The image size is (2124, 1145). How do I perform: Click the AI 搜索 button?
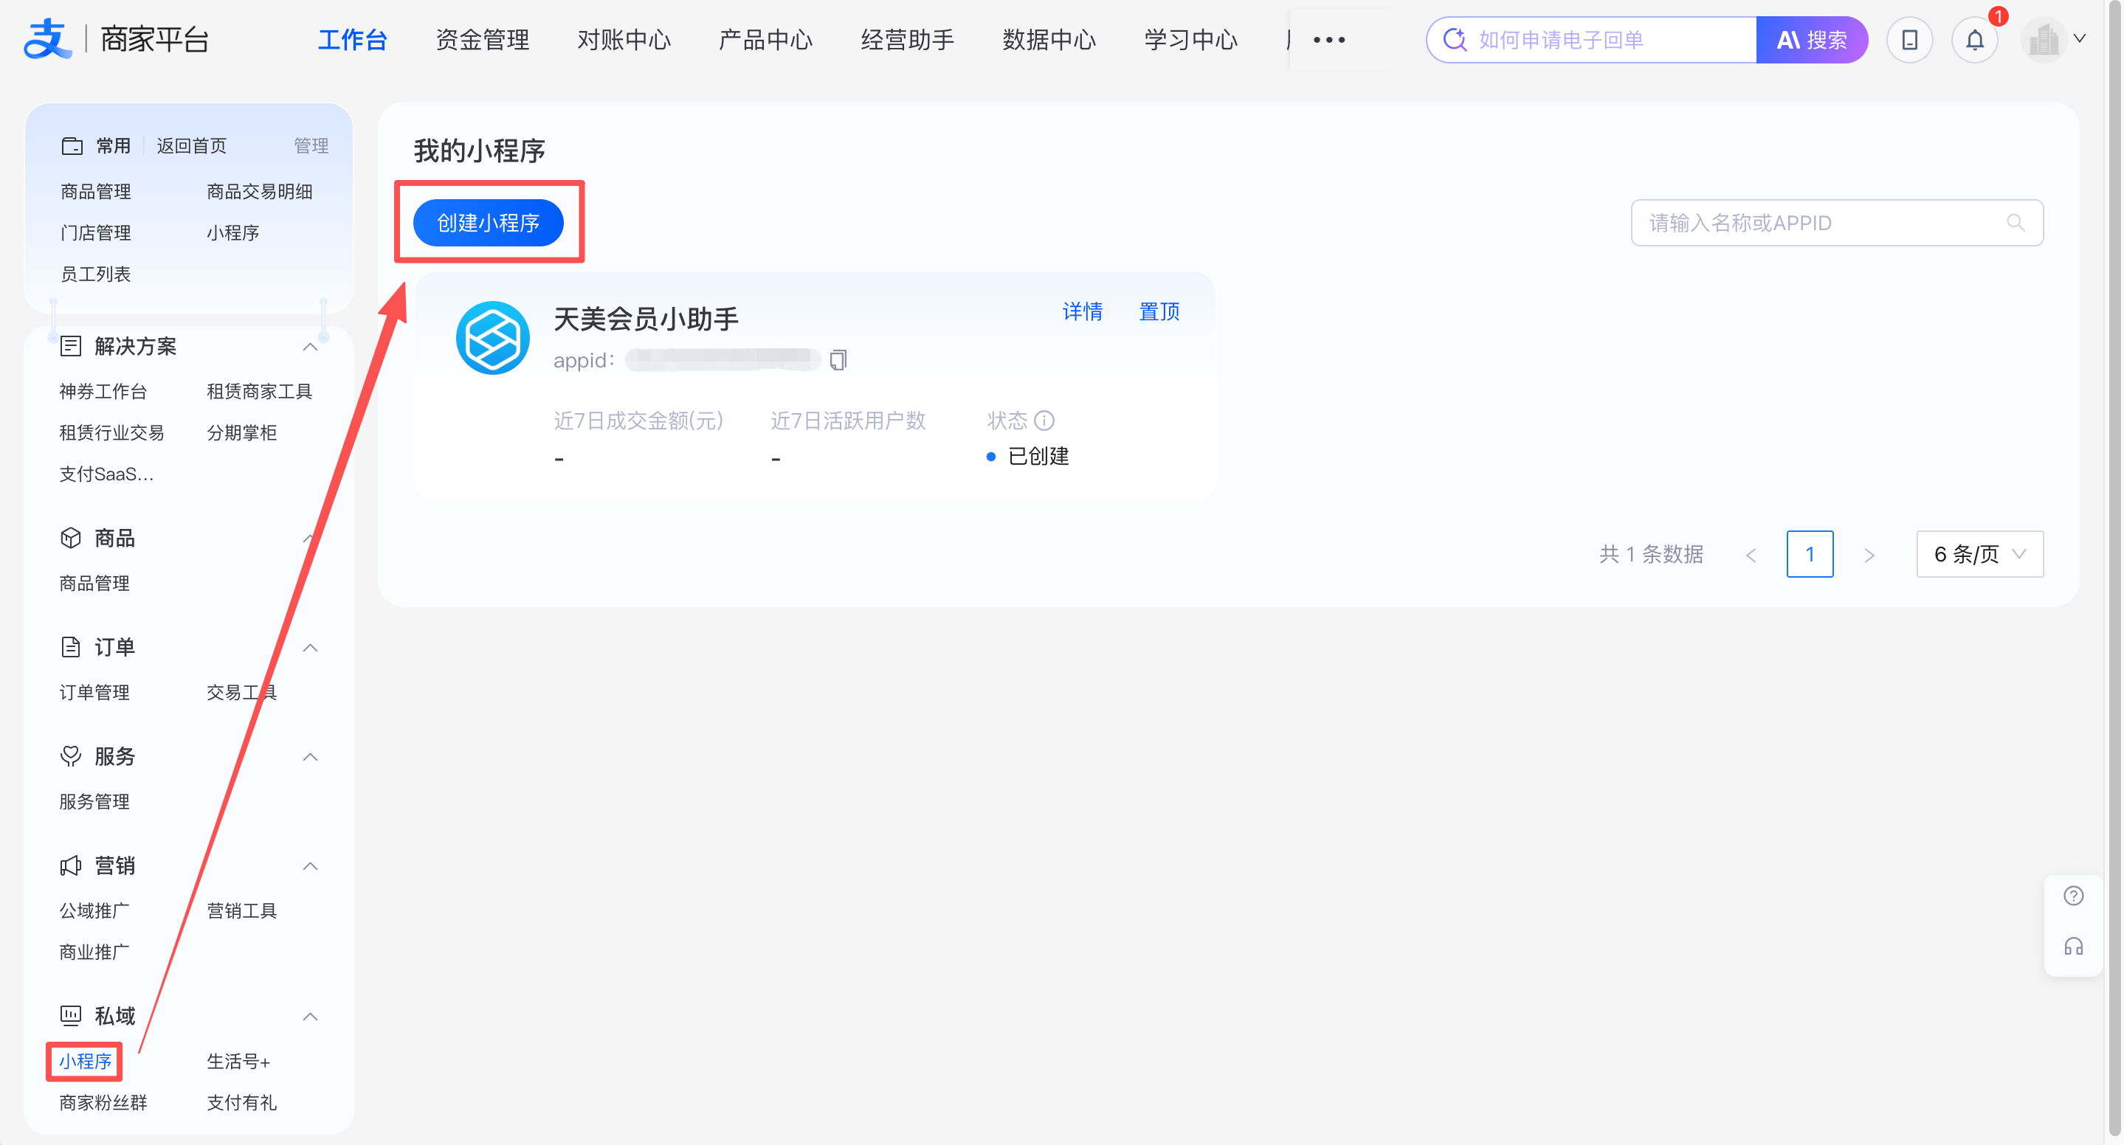(x=1812, y=40)
